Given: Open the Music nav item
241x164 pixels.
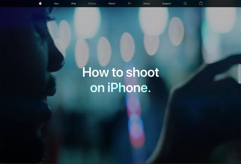Looking at the screenshot, I should click(x=146, y=3).
